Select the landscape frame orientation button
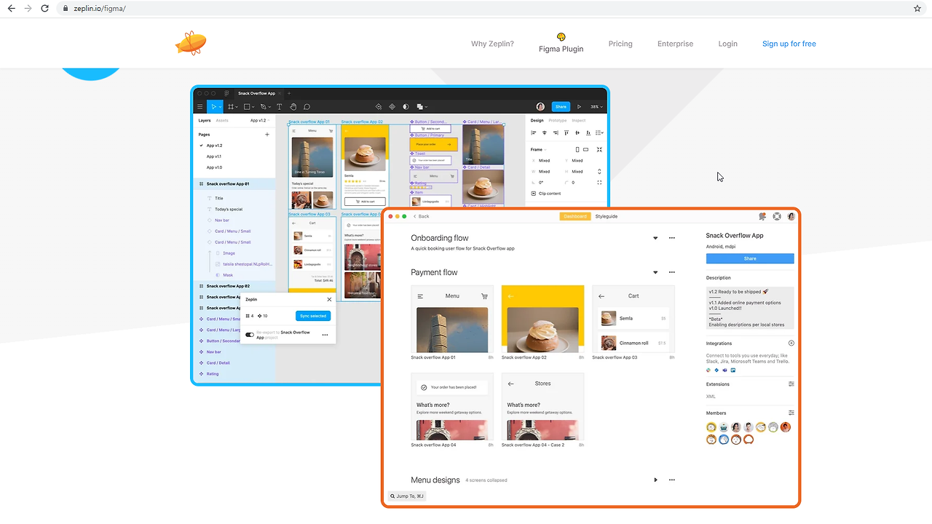Screen dimensions: 932x524 click(586, 149)
